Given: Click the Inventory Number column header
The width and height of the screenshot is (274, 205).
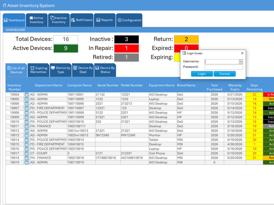Looking at the screenshot, I should pos(14,87).
